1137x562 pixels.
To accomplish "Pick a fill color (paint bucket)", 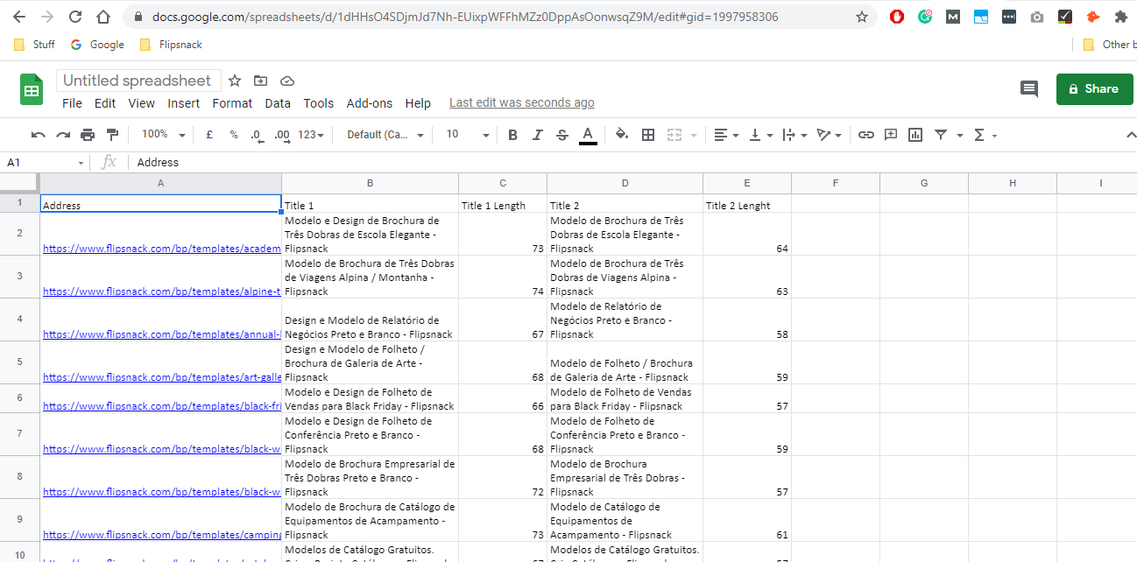I will (622, 135).
